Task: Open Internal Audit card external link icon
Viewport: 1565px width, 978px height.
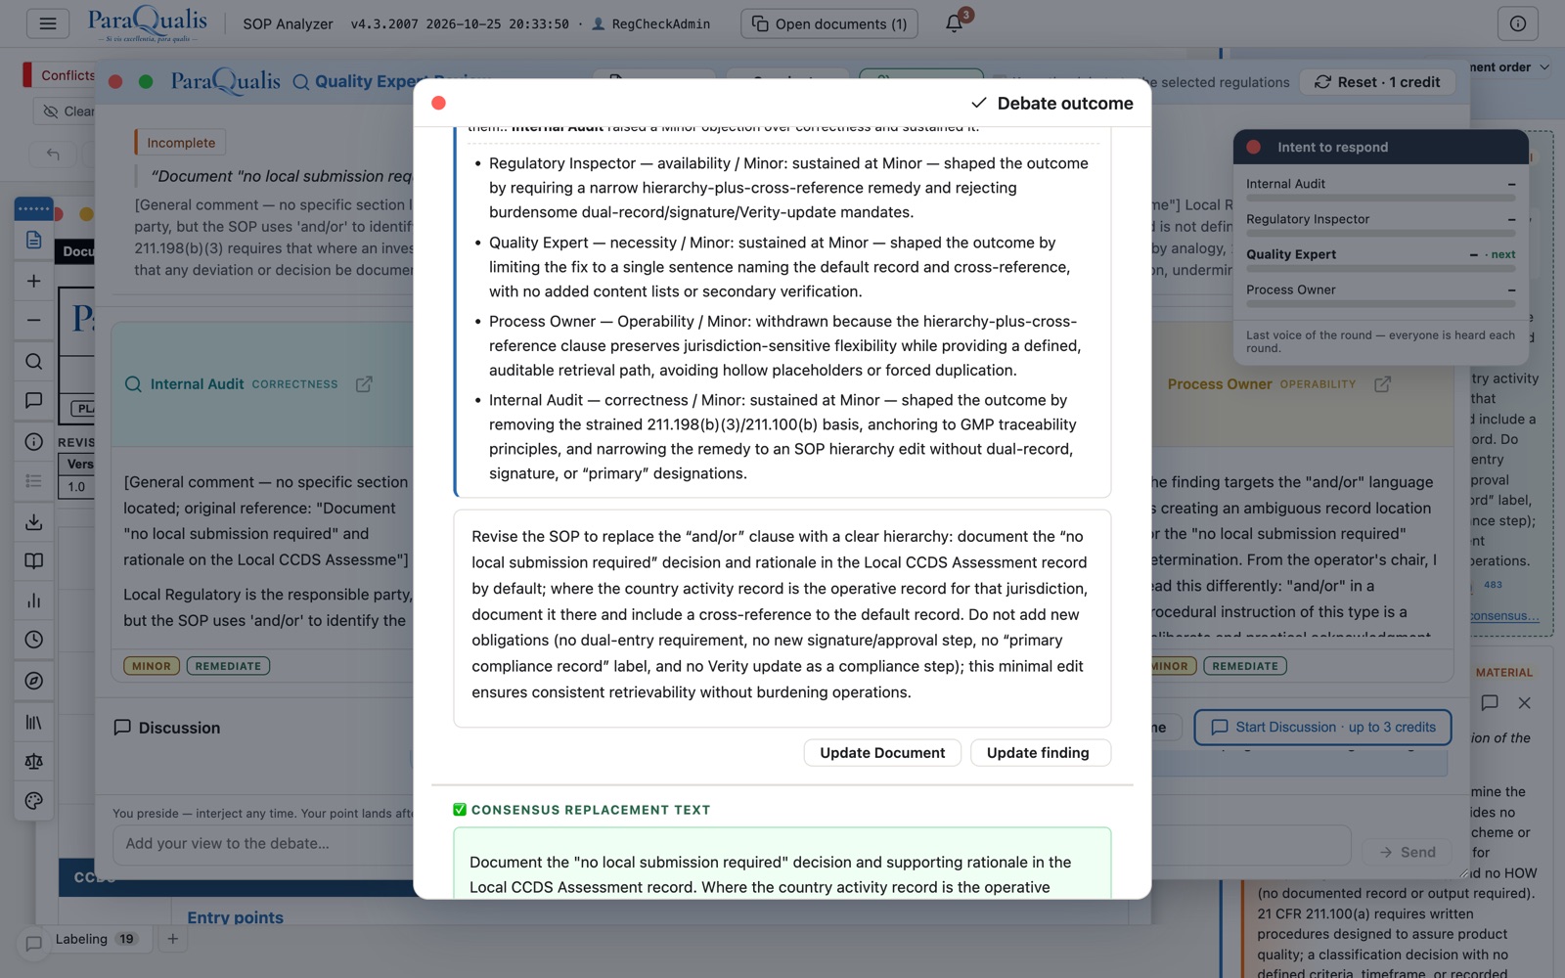Action: (364, 384)
